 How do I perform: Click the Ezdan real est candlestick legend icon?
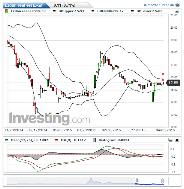(7, 11)
